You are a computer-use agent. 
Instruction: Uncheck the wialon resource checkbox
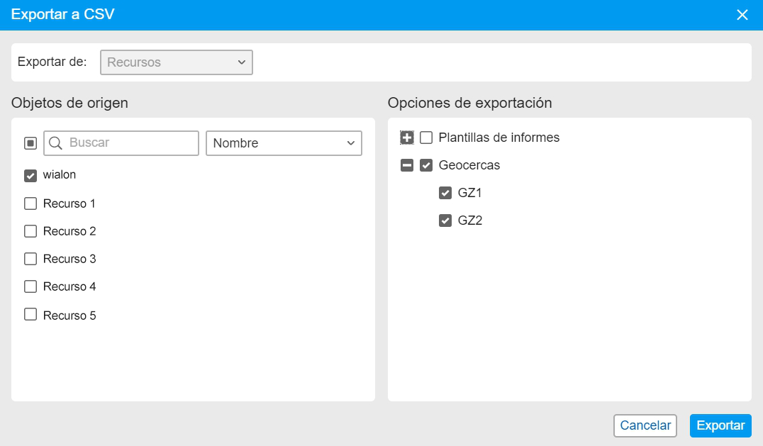point(30,175)
